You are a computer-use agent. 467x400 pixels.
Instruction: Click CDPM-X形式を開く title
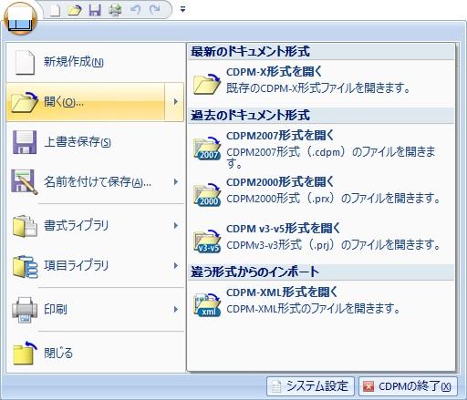click(274, 72)
